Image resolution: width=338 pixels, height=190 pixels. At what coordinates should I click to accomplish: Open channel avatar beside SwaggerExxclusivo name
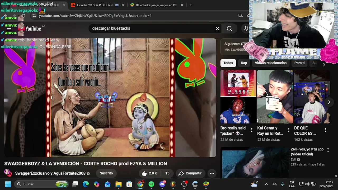pos(8,173)
